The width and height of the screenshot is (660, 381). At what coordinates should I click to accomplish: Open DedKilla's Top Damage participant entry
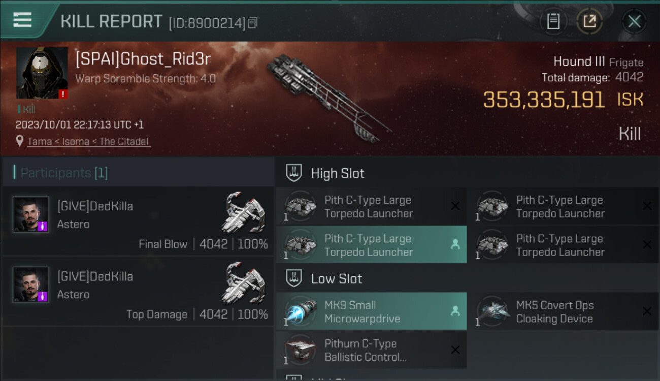138,292
